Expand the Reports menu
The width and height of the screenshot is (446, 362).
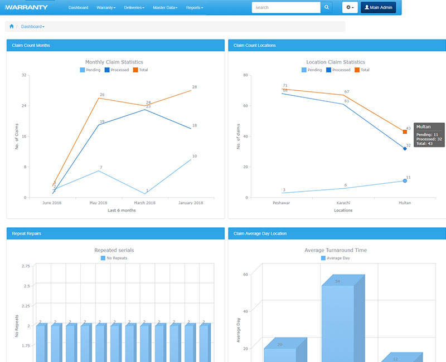195,8
